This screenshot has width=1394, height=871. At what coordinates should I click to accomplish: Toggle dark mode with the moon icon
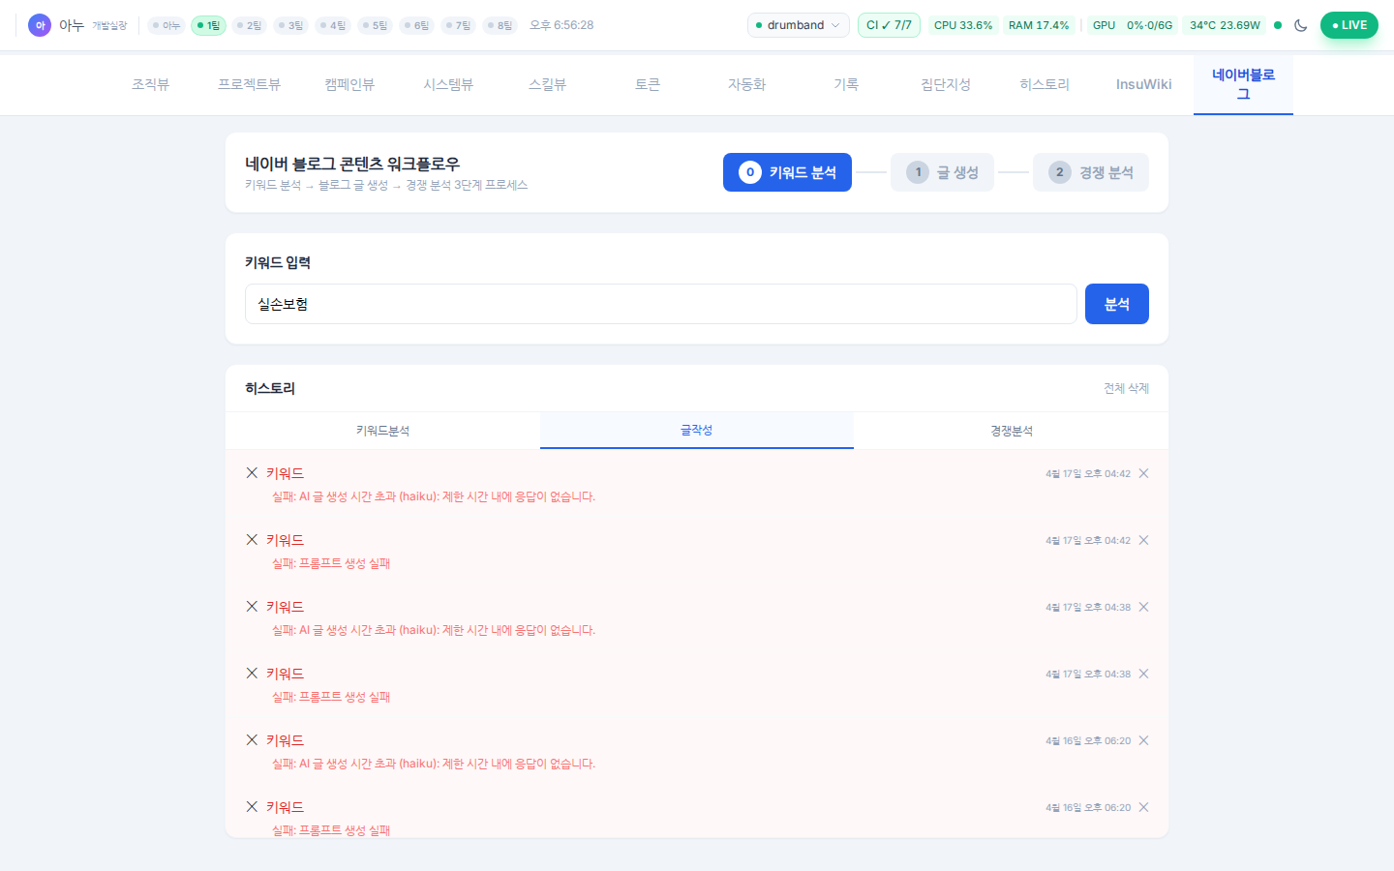point(1300,25)
